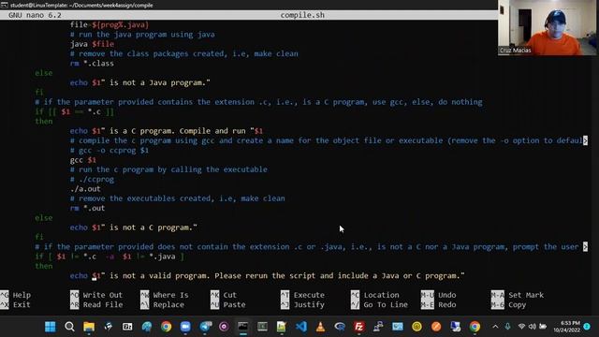599x337 pixels.
Task: Click the '# remove the executables created' comment
Action: click(x=177, y=198)
